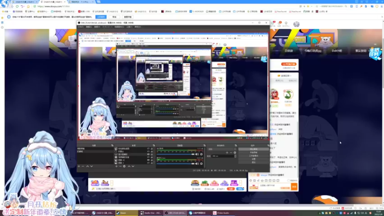This screenshot has width=384, height=216.
Task: Click 工作室模式 button in OBS Controls
Action: pos(254,156)
